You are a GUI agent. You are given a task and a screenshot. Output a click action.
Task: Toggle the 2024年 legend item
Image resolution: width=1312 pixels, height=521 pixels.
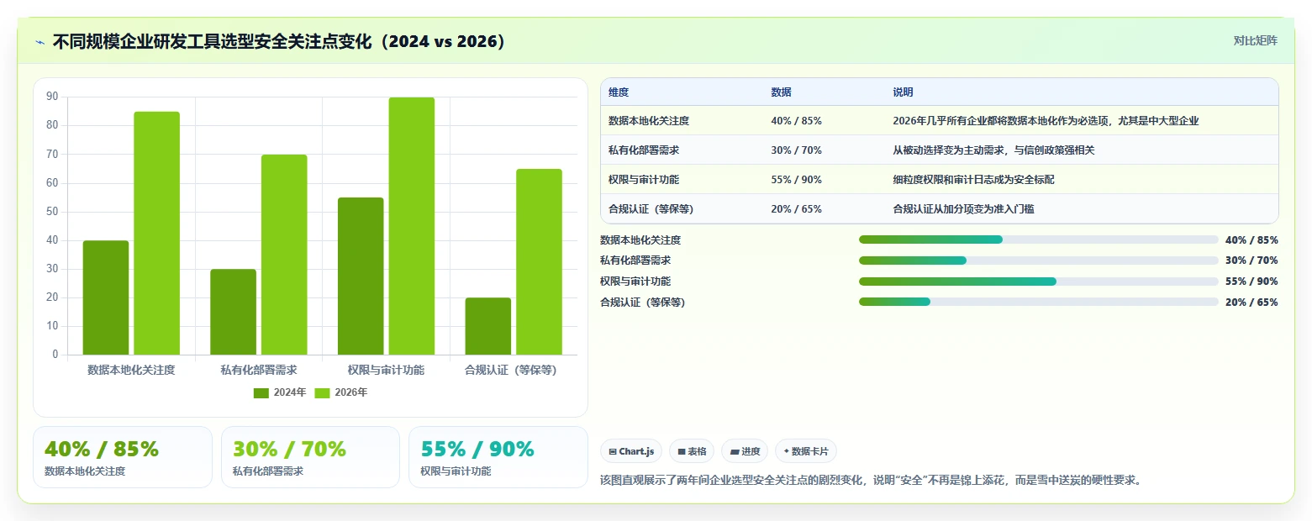[x=280, y=392]
